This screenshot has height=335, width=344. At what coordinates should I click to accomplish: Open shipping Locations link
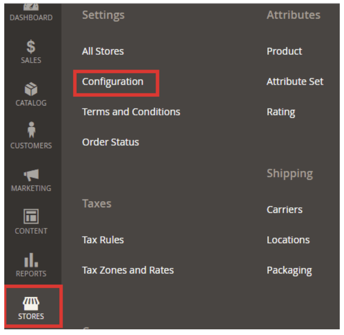(x=288, y=240)
